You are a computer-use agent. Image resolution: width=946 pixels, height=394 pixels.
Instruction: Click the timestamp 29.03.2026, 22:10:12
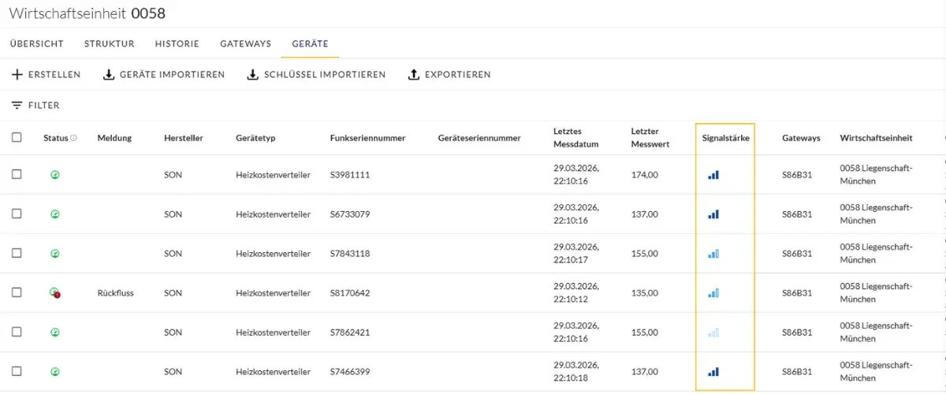coord(576,293)
